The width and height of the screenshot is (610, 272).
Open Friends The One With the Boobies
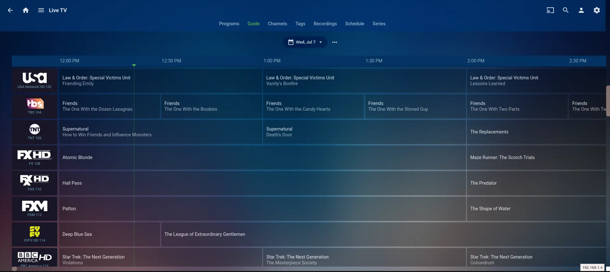click(x=211, y=107)
